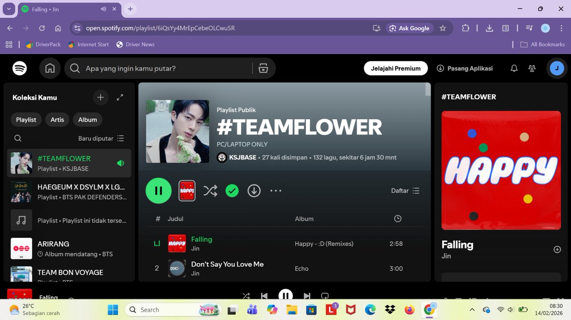Click the browser address bar URL
The width and height of the screenshot is (571, 320).
tap(160, 28)
